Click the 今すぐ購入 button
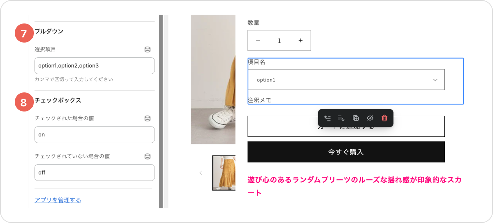493x223 pixels. tap(346, 152)
